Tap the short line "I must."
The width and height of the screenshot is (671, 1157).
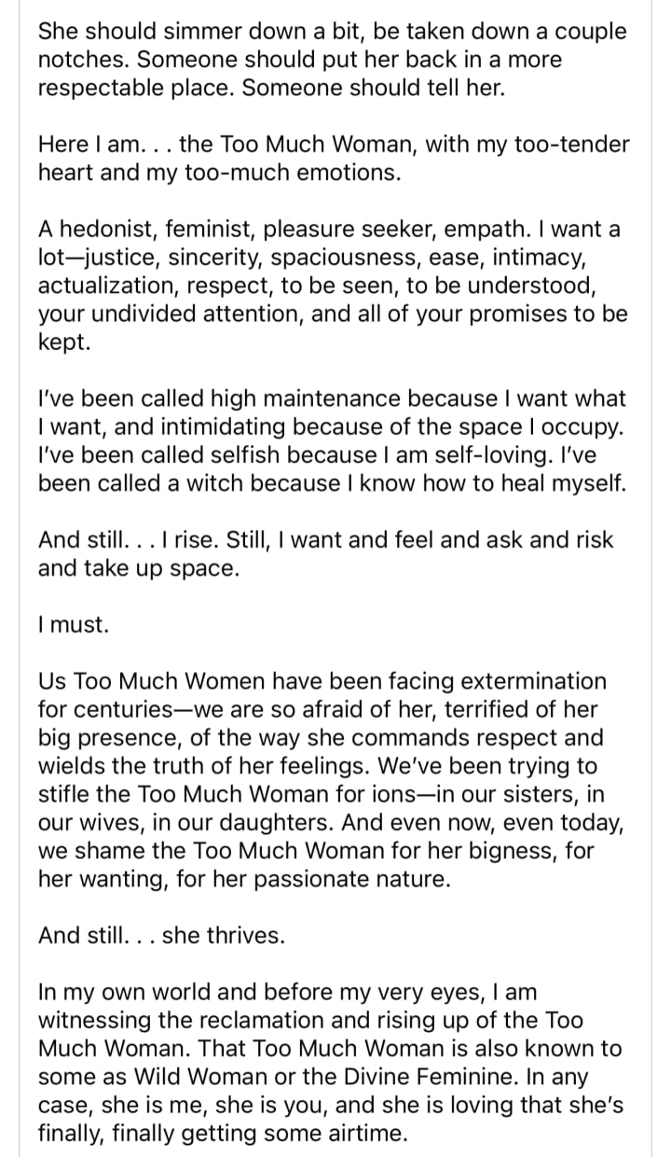pyautogui.click(x=73, y=624)
